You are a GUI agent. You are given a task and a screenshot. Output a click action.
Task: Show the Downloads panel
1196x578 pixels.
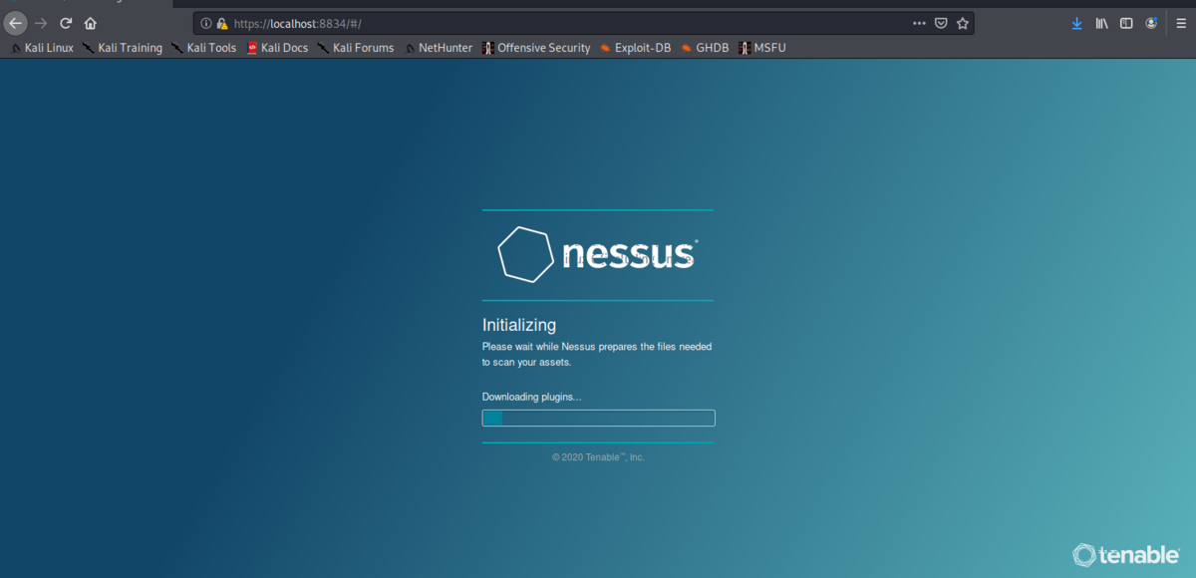(x=1076, y=23)
